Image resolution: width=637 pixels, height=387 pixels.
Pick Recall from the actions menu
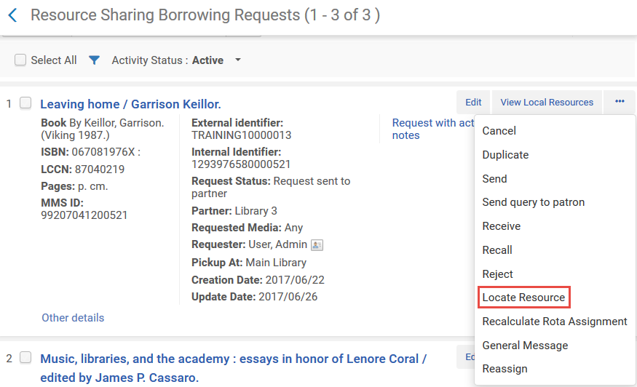pyautogui.click(x=497, y=250)
